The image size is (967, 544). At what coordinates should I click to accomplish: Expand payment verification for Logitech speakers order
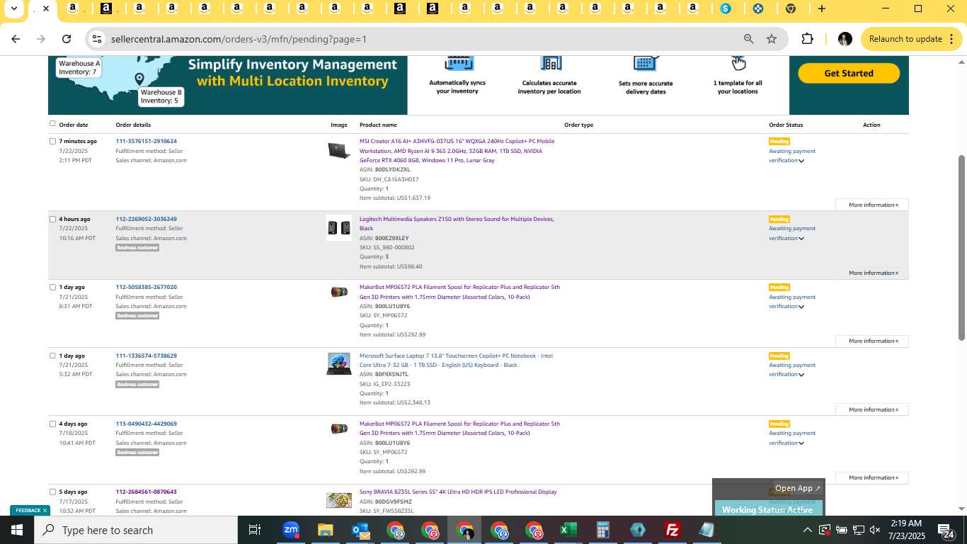[801, 239]
